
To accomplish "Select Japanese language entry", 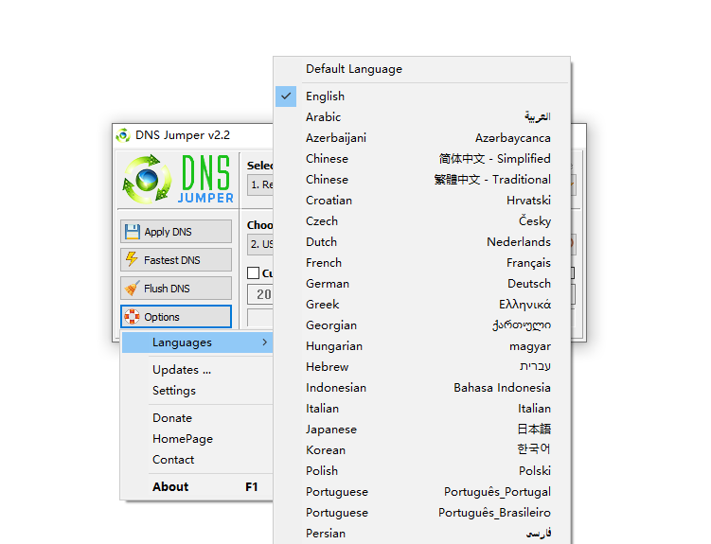I will [421, 430].
